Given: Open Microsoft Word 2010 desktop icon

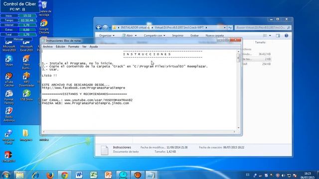Looking at the screenshot, I should 9,46.
